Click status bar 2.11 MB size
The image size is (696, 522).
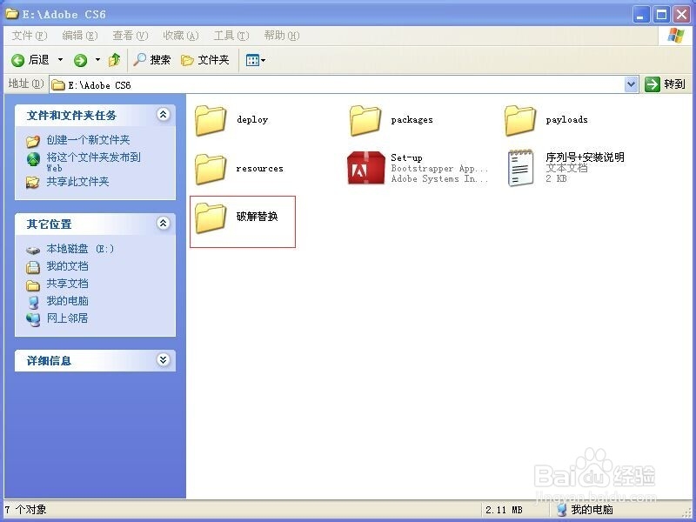pos(504,510)
